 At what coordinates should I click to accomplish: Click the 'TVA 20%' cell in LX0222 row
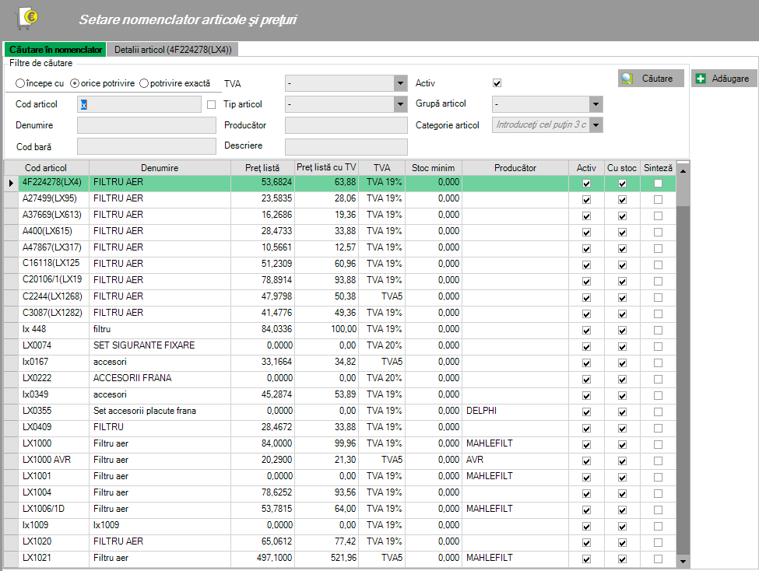pos(384,378)
